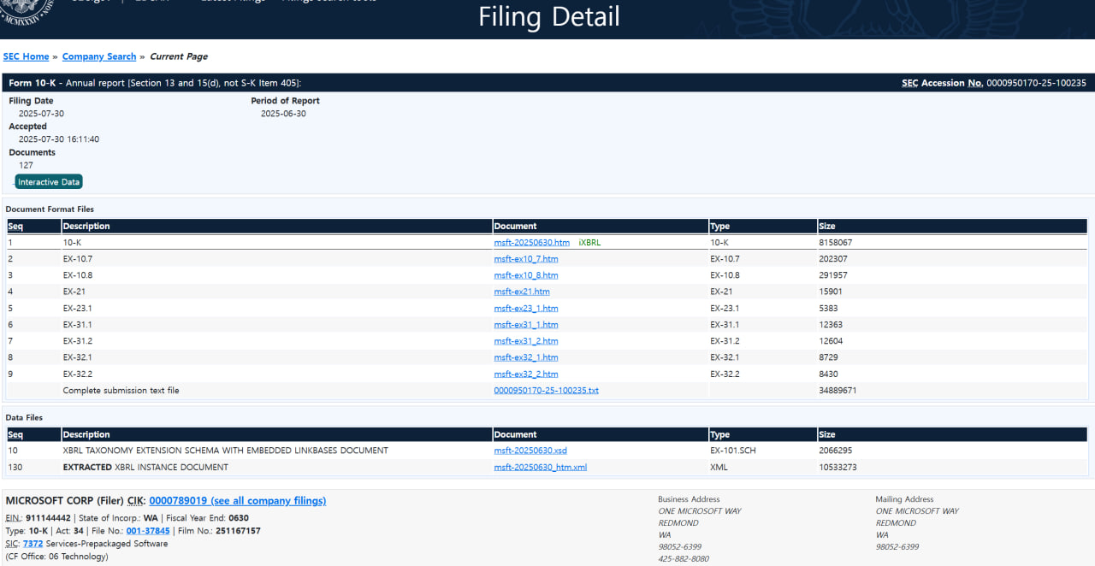1095x566 pixels.
Task: Click the SEC Accession No. label
Action: click(x=943, y=83)
